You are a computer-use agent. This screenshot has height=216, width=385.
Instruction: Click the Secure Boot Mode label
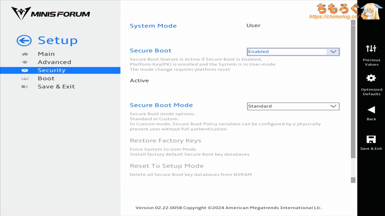161,105
